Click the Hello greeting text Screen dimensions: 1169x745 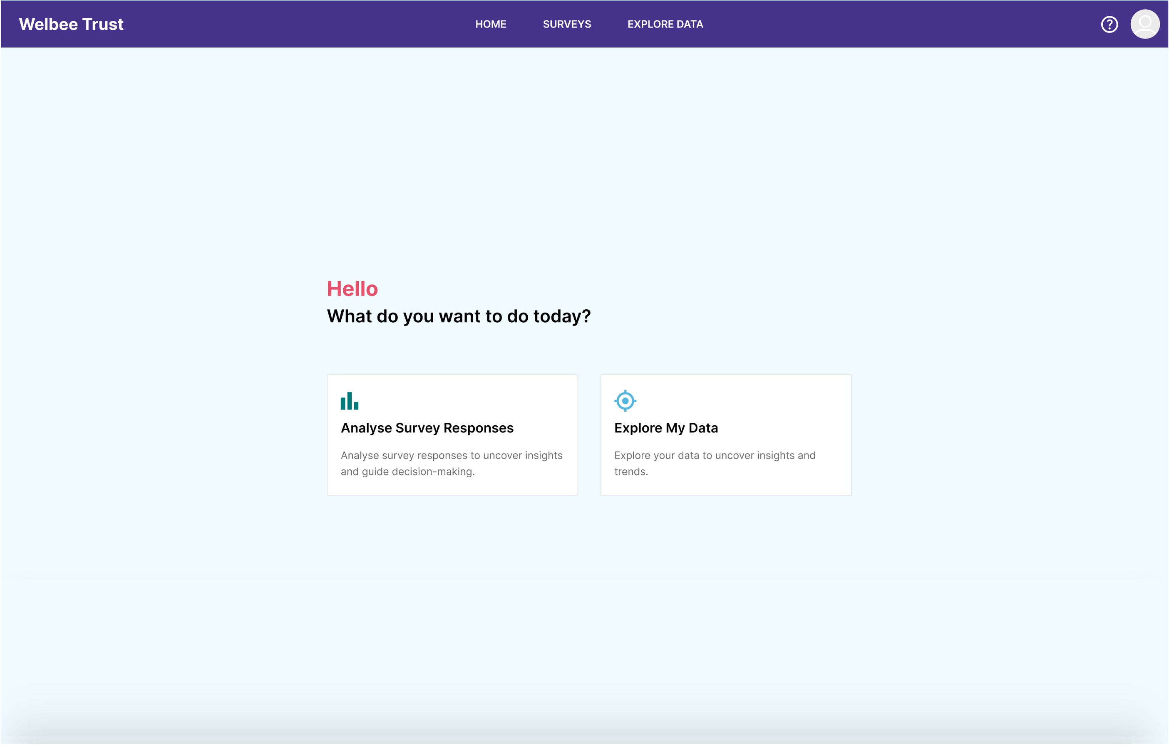(352, 288)
